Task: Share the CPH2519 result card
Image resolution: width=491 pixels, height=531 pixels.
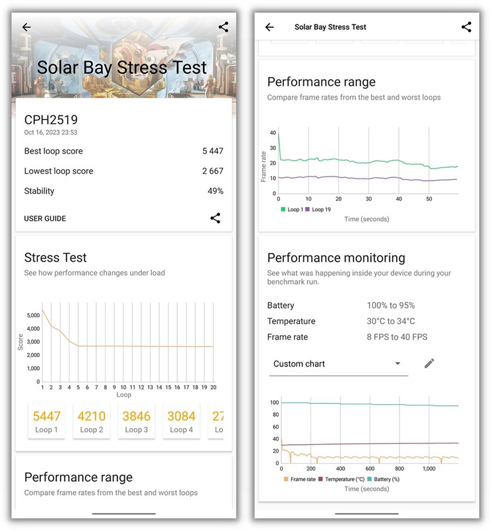Action: point(216,218)
